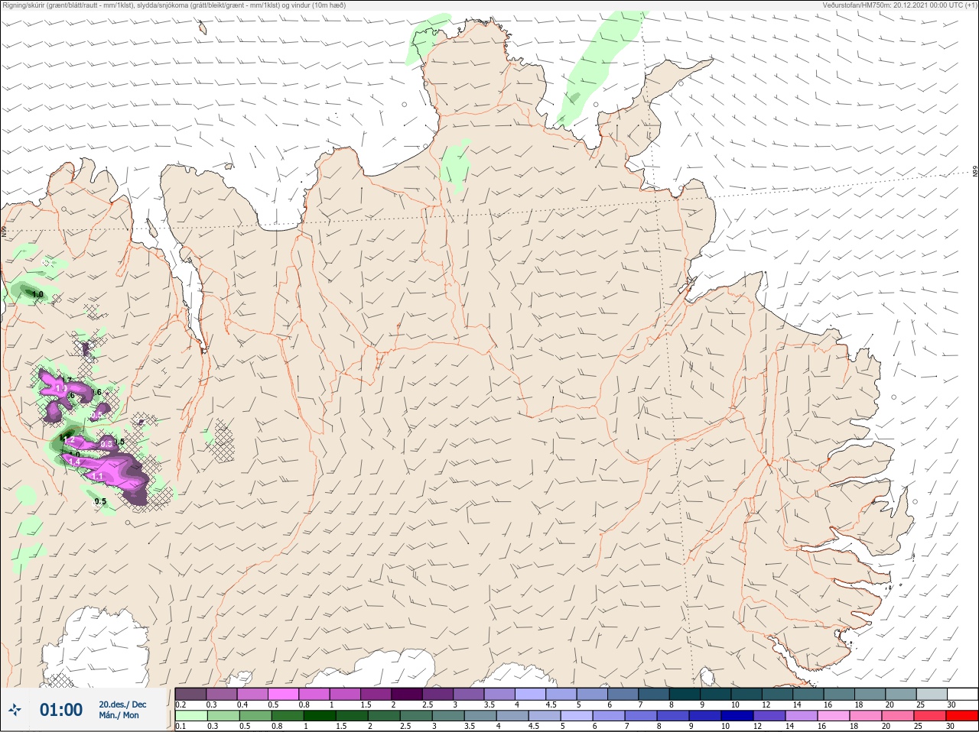
Task: Click the N99 latitude label at the left edge
Action: (x=4, y=230)
